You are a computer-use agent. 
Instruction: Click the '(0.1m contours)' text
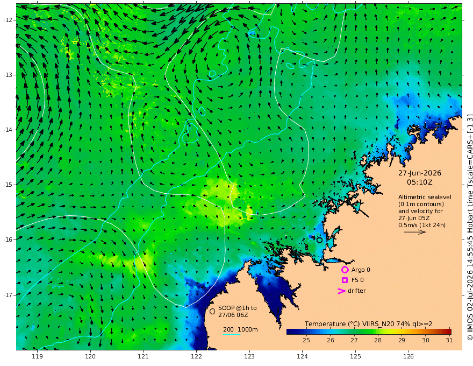[421, 204]
